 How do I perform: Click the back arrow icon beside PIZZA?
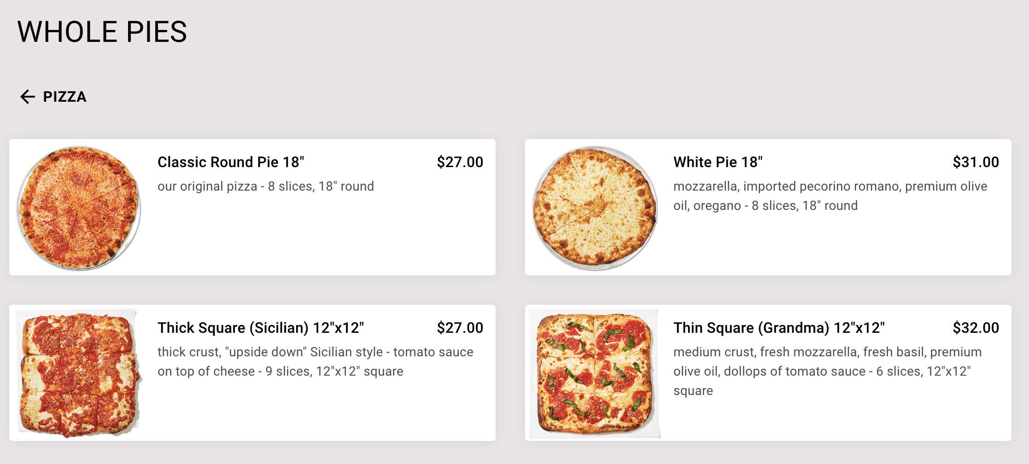pos(28,97)
